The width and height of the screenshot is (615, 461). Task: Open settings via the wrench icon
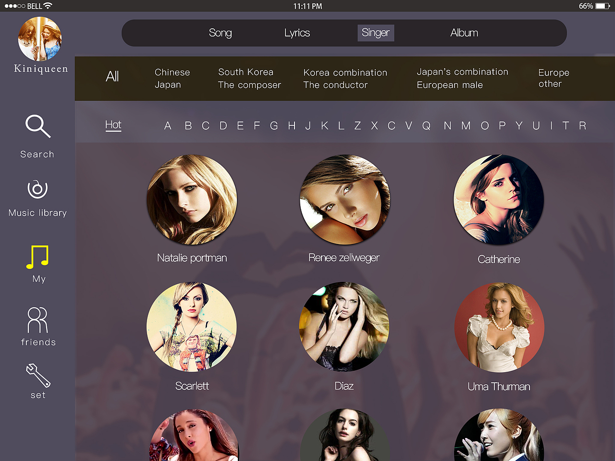(x=38, y=375)
